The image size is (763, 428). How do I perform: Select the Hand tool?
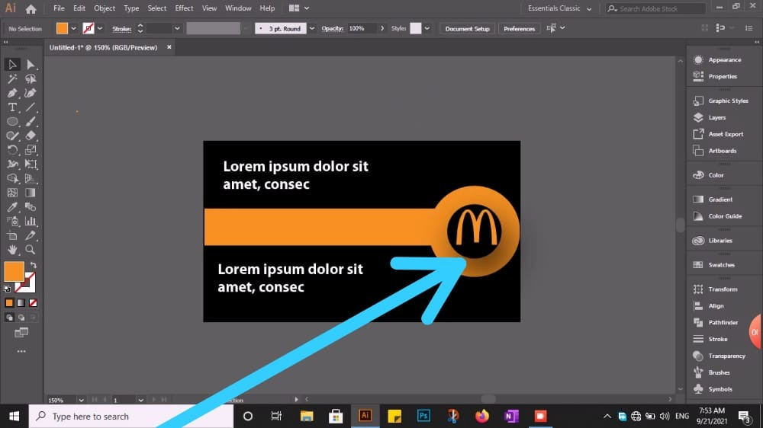click(12, 250)
